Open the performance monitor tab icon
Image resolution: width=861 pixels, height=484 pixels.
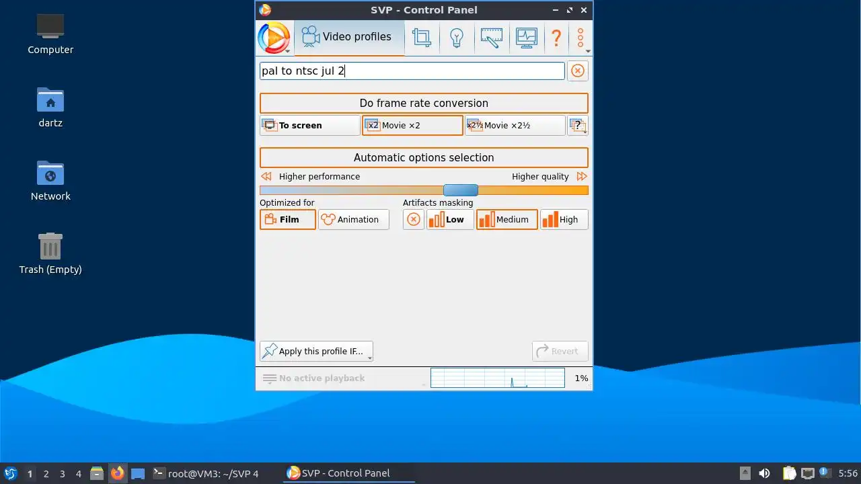526,37
